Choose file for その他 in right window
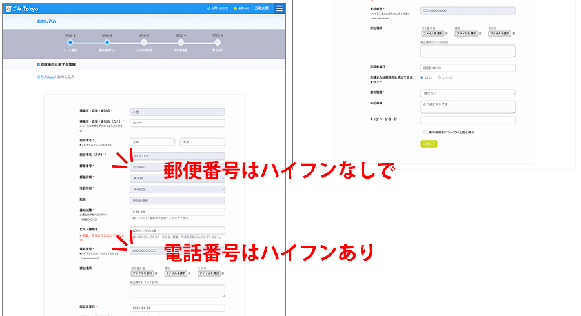This screenshot has width=581, height=316. tap(500, 34)
